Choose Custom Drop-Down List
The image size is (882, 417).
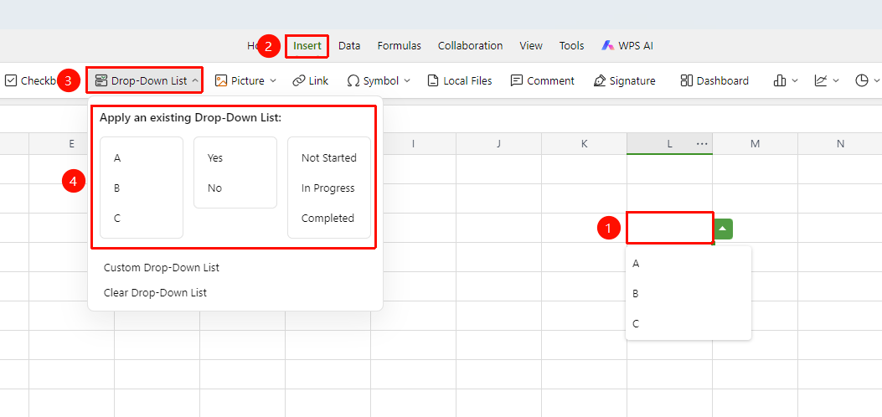tap(162, 267)
